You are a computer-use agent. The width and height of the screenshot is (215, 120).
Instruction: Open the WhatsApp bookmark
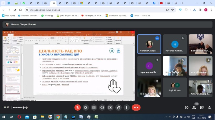47,16
